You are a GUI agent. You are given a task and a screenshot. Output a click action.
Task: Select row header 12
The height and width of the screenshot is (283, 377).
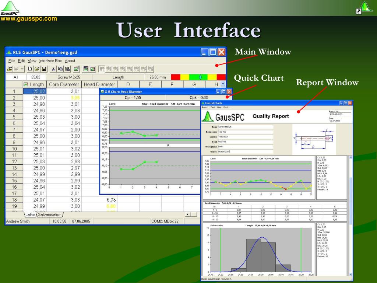14,161
